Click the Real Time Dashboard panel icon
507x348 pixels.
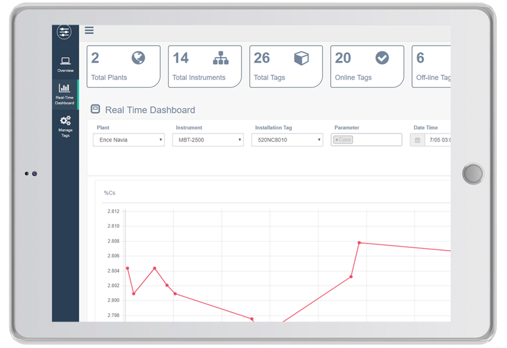click(x=95, y=109)
